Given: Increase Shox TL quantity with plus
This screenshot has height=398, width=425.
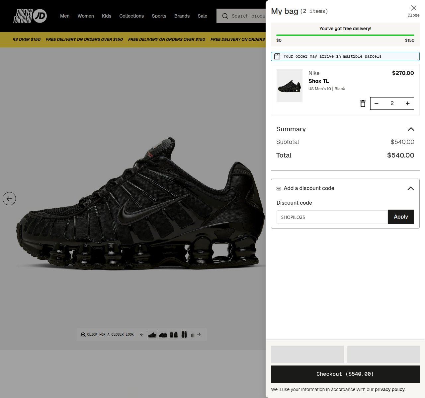Looking at the screenshot, I should tap(408, 103).
